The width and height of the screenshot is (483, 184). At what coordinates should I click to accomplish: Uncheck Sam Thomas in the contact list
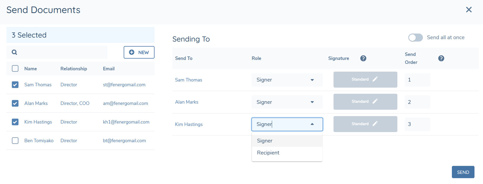15,84
